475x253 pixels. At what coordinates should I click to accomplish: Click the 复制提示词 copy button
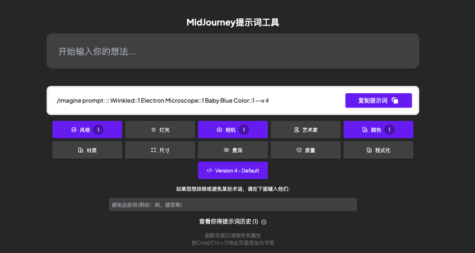pyautogui.click(x=378, y=100)
